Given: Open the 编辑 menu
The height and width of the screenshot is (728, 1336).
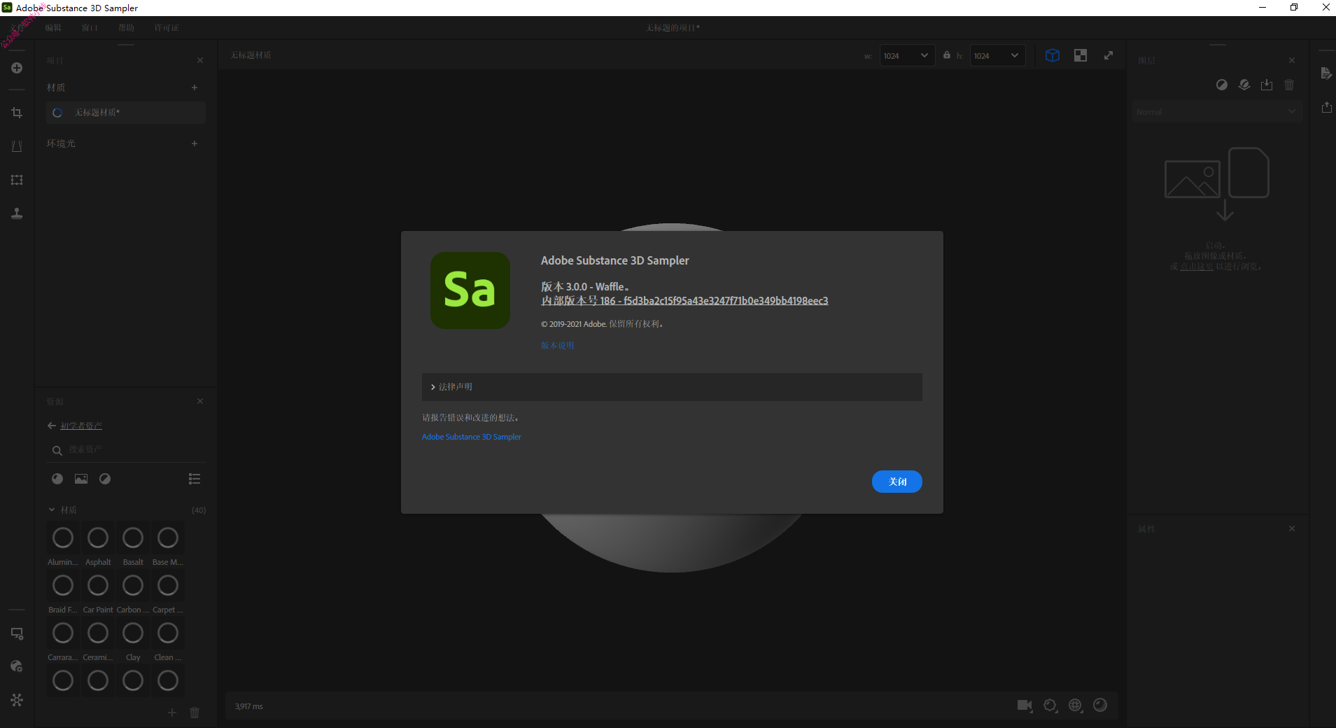Looking at the screenshot, I should click(53, 28).
